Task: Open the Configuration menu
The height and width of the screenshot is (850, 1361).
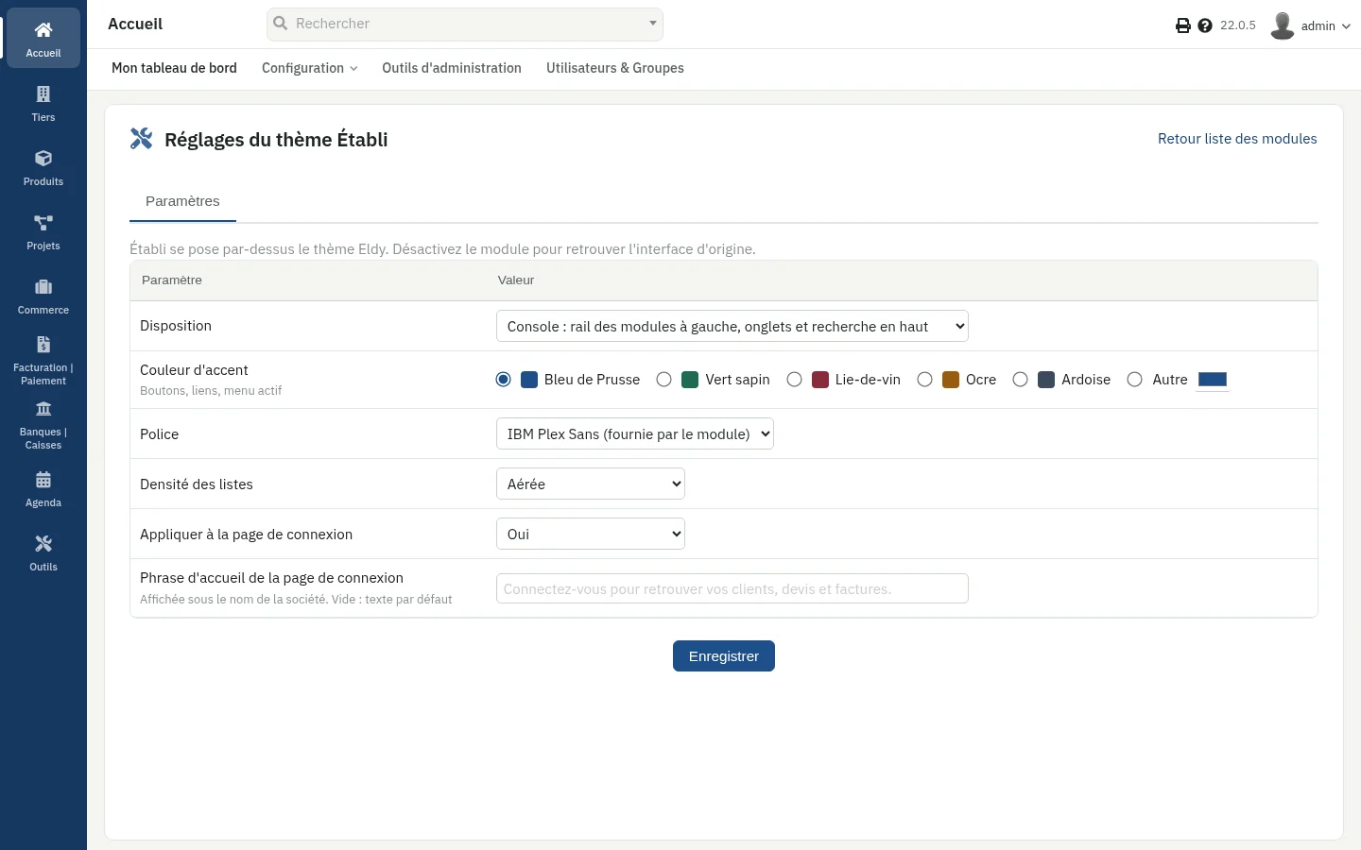Action: click(310, 68)
